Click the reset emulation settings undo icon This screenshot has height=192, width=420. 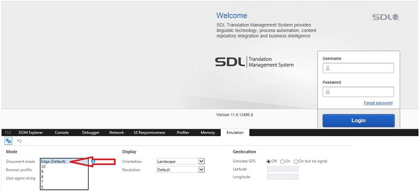19,141
